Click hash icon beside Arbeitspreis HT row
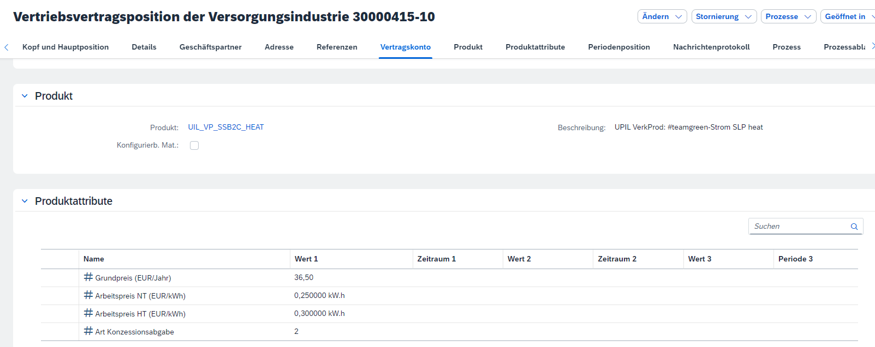The width and height of the screenshot is (875, 347). (88, 313)
